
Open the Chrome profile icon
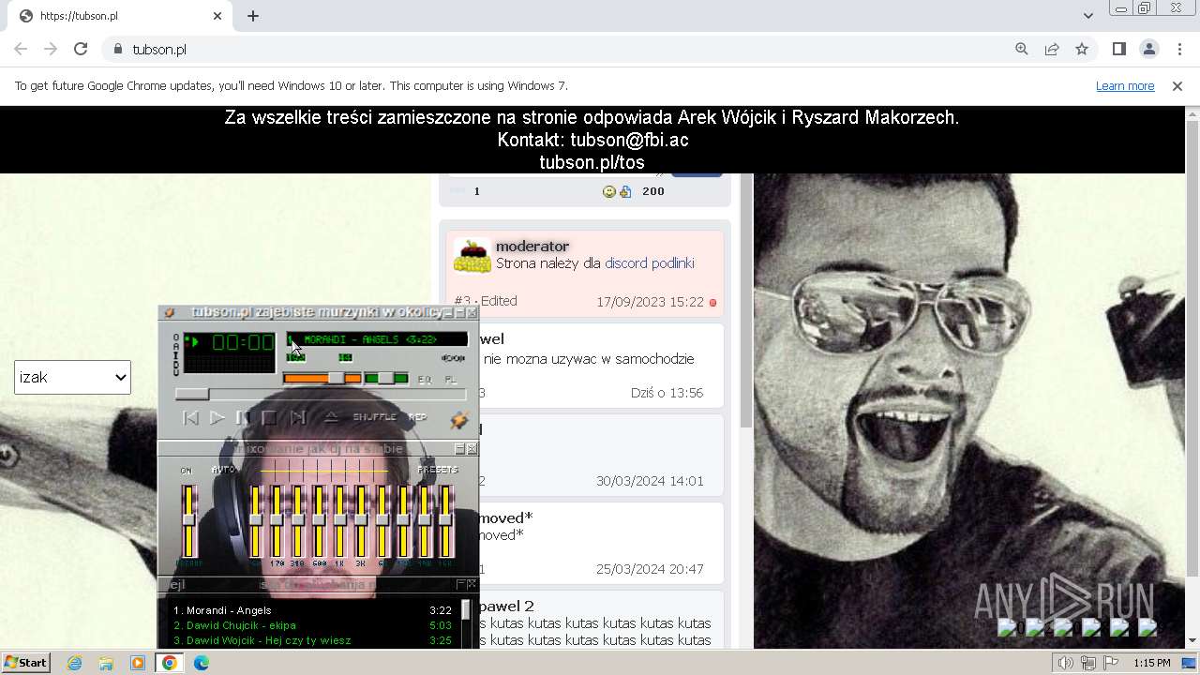click(1148, 49)
